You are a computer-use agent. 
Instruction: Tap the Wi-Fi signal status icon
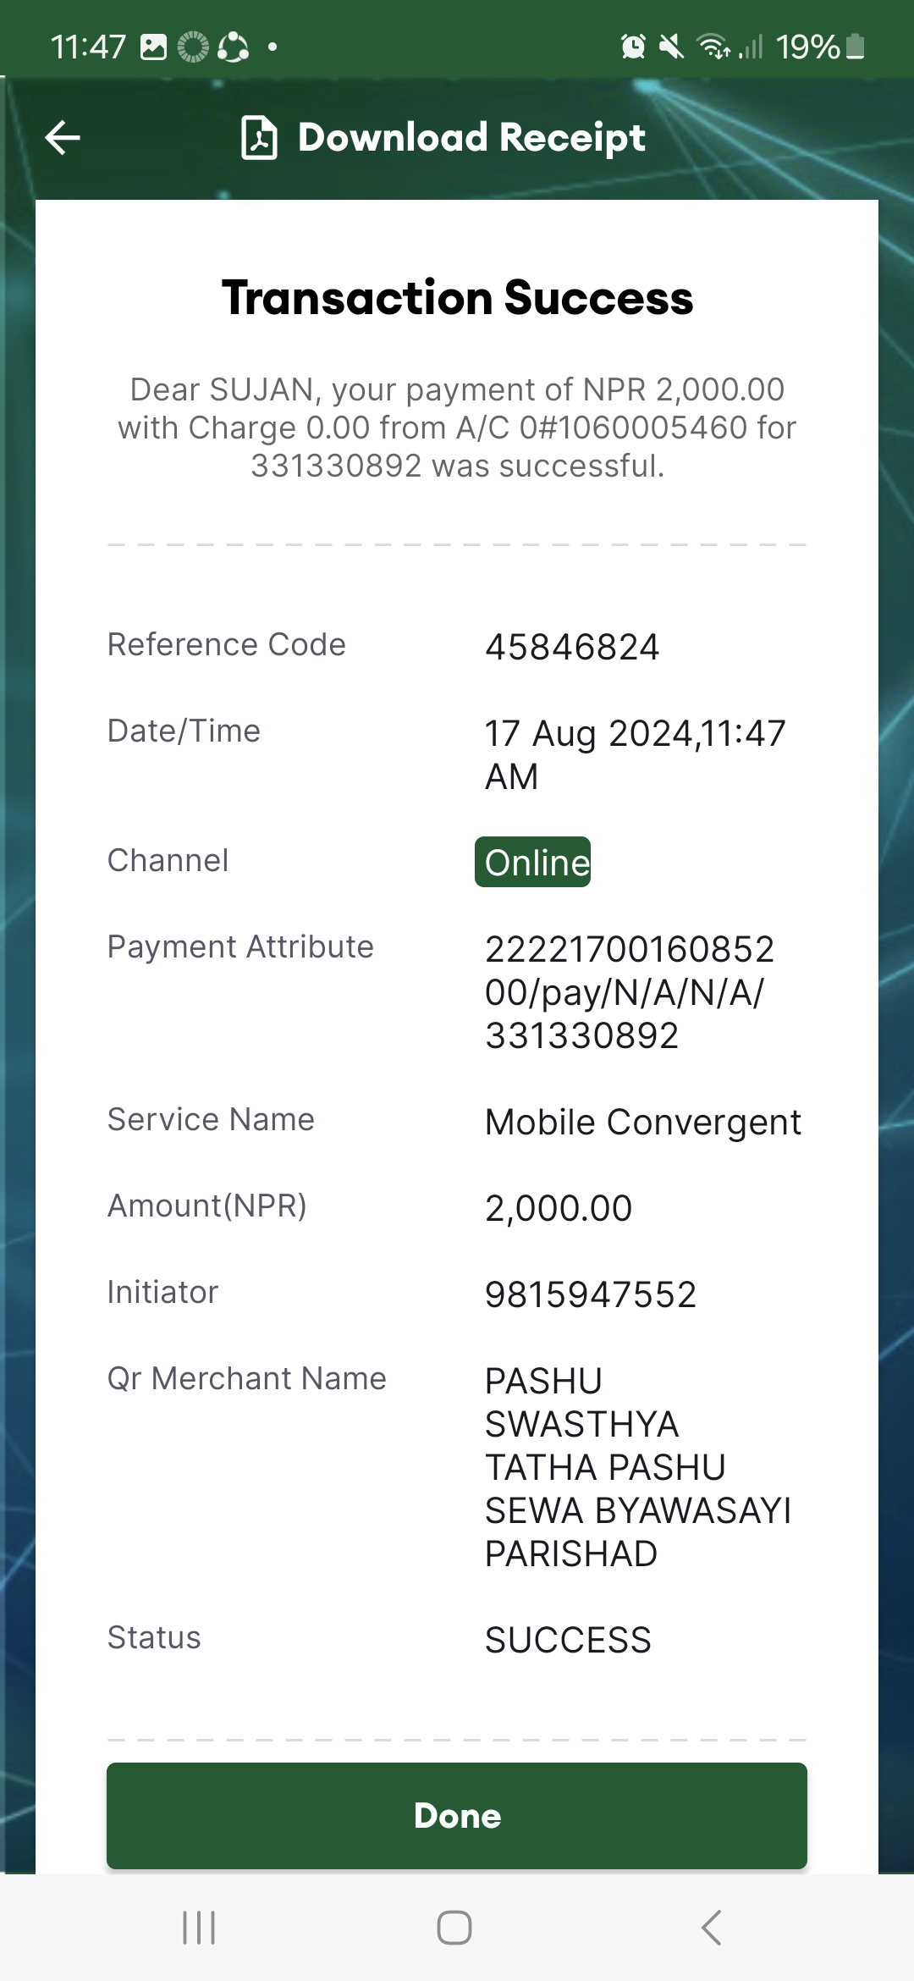tap(713, 47)
